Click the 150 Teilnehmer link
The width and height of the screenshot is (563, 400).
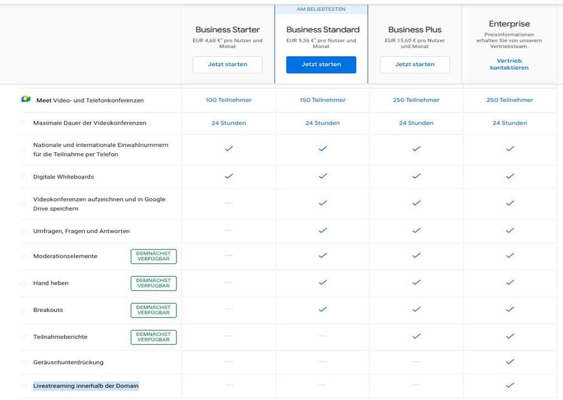pos(323,100)
